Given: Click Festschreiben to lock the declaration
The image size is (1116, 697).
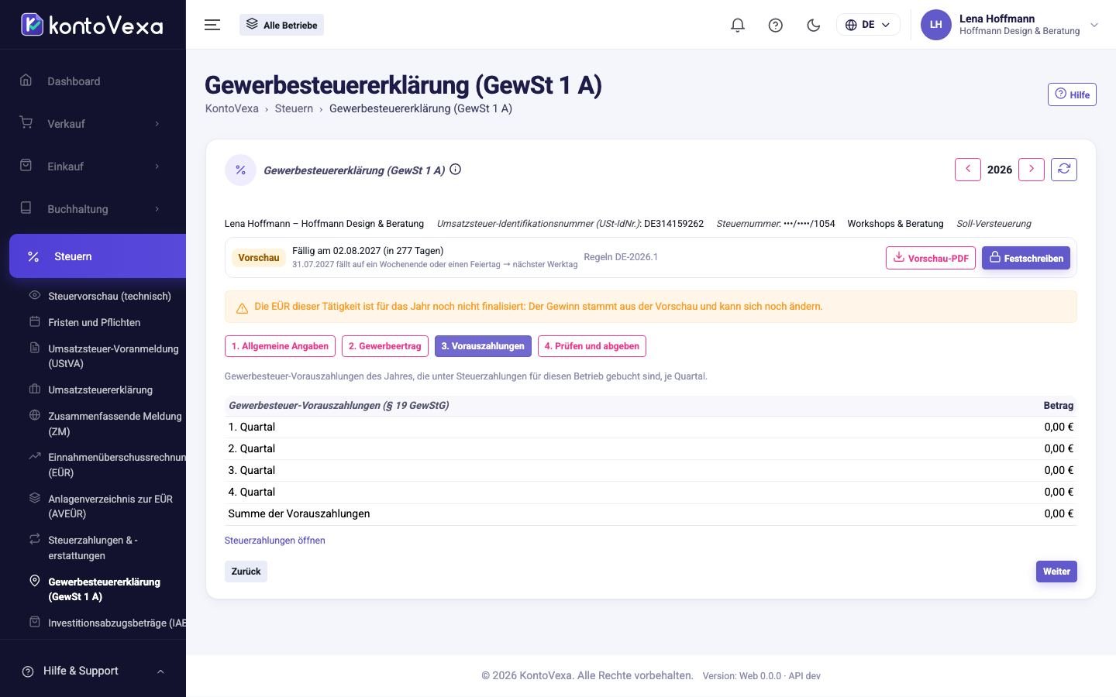Looking at the screenshot, I should point(1026,258).
